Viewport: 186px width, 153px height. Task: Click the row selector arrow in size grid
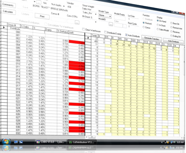pyautogui.click(x=88, y=38)
